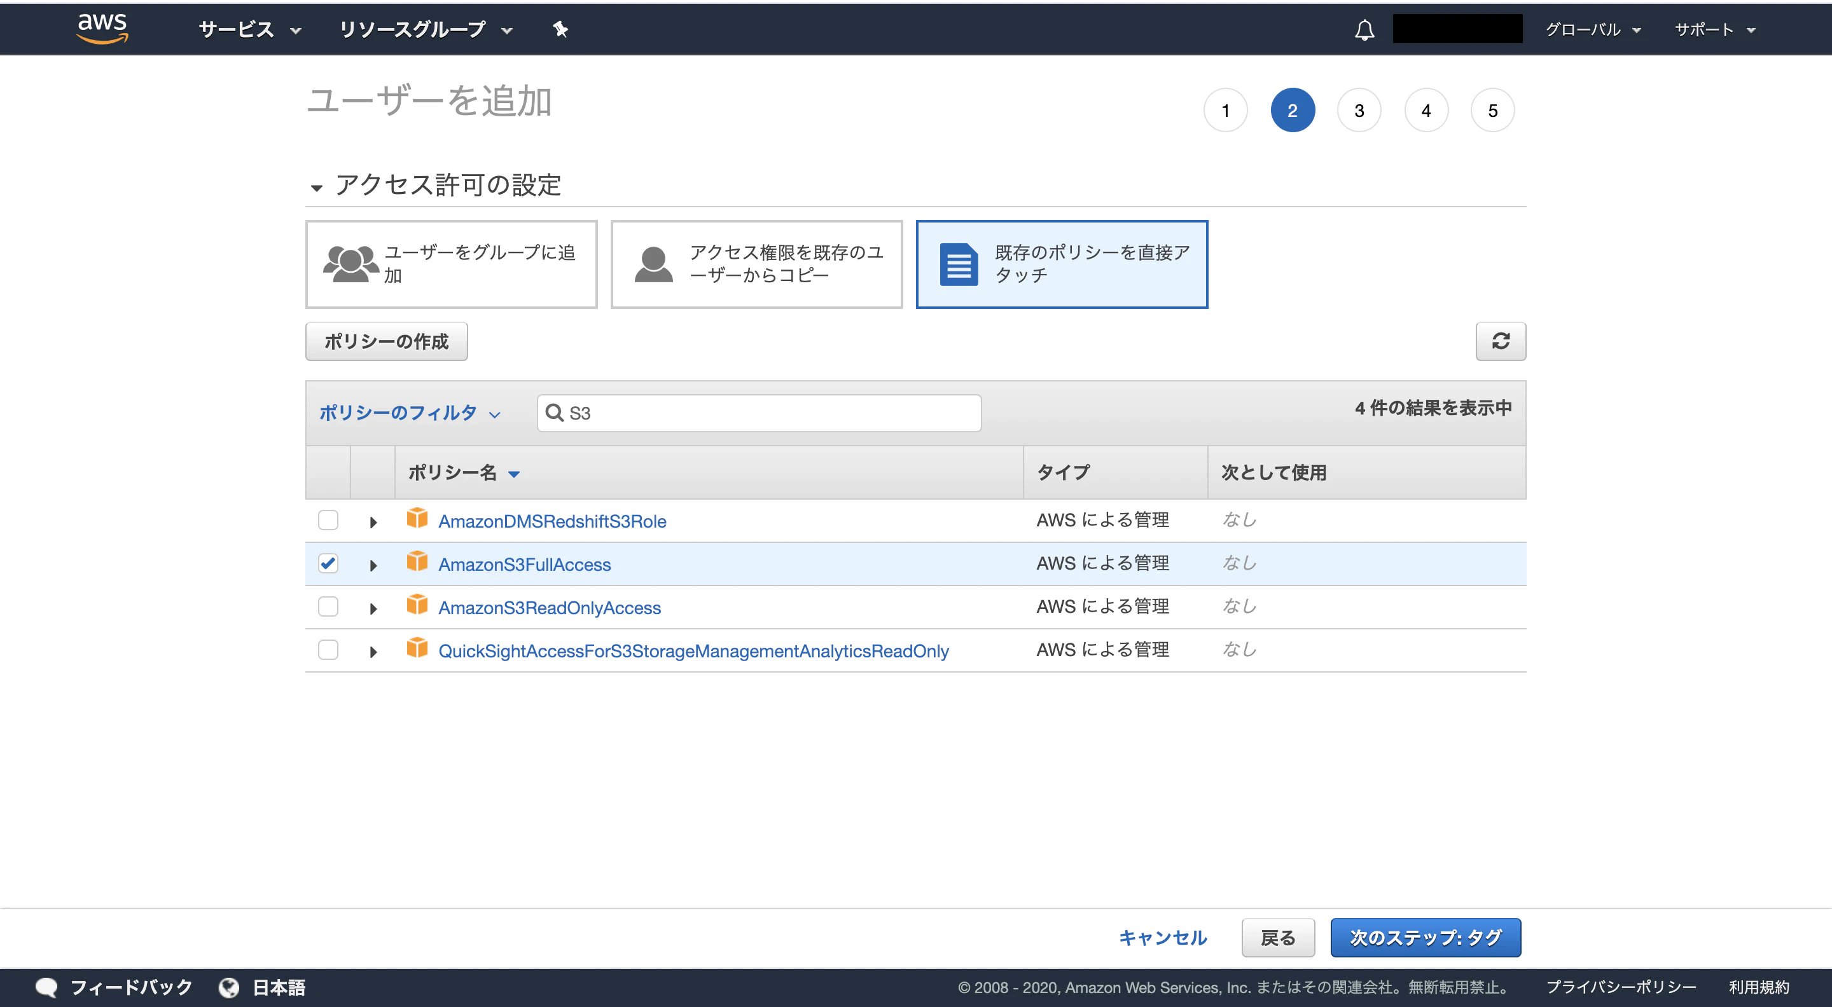The image size is (1832, 1007).
Task: Expand the AmazonS3ReadOnlyAccess row details
Action: click(x=373, y=609)
